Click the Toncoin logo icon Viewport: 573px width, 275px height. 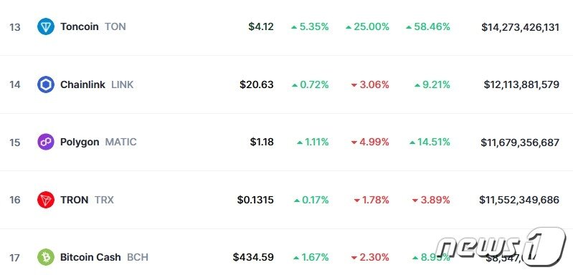[x=46, y=26]
